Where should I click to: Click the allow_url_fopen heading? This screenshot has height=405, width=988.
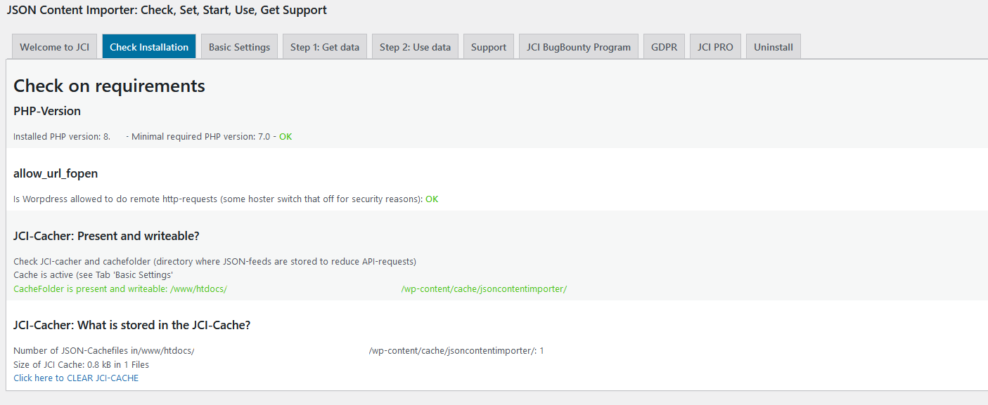pyautogui.click(x=56, y=173)
